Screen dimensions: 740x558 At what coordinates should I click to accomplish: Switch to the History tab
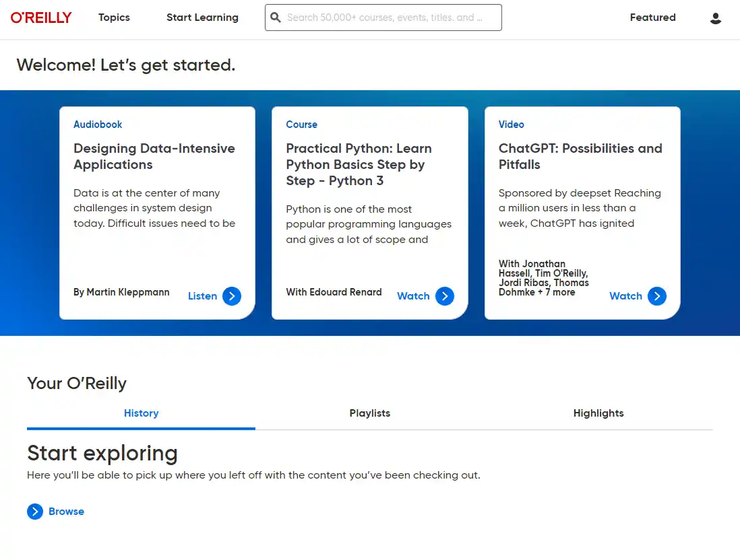tap(141, 413)
